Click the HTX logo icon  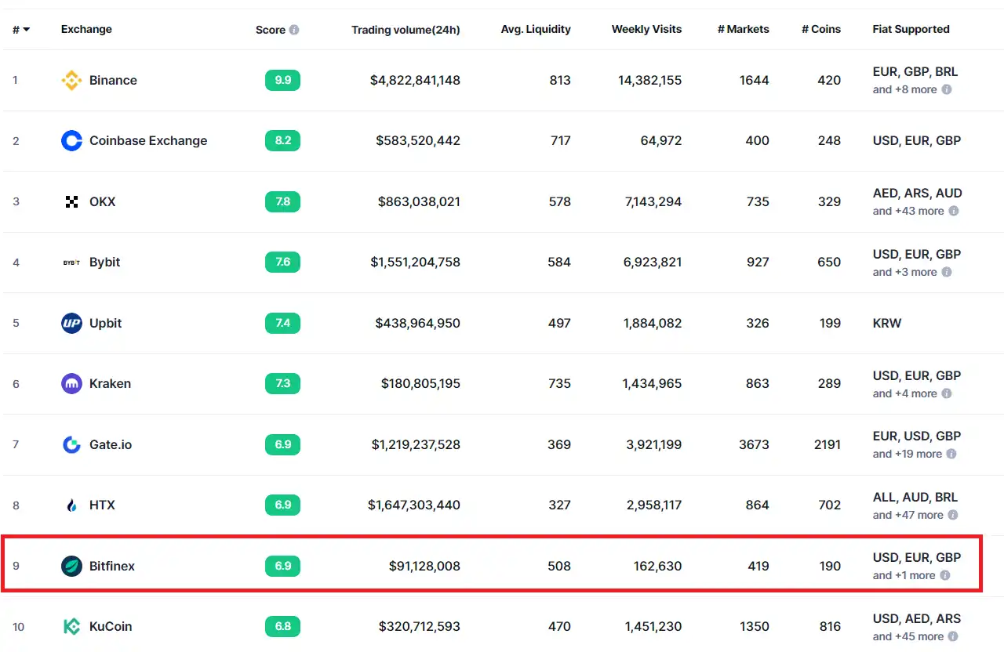click(71, 505)
